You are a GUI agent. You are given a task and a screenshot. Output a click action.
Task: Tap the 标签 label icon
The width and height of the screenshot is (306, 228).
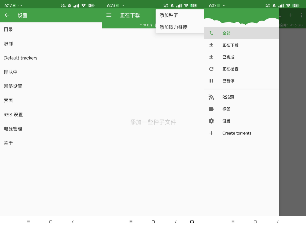coord(211,109)
